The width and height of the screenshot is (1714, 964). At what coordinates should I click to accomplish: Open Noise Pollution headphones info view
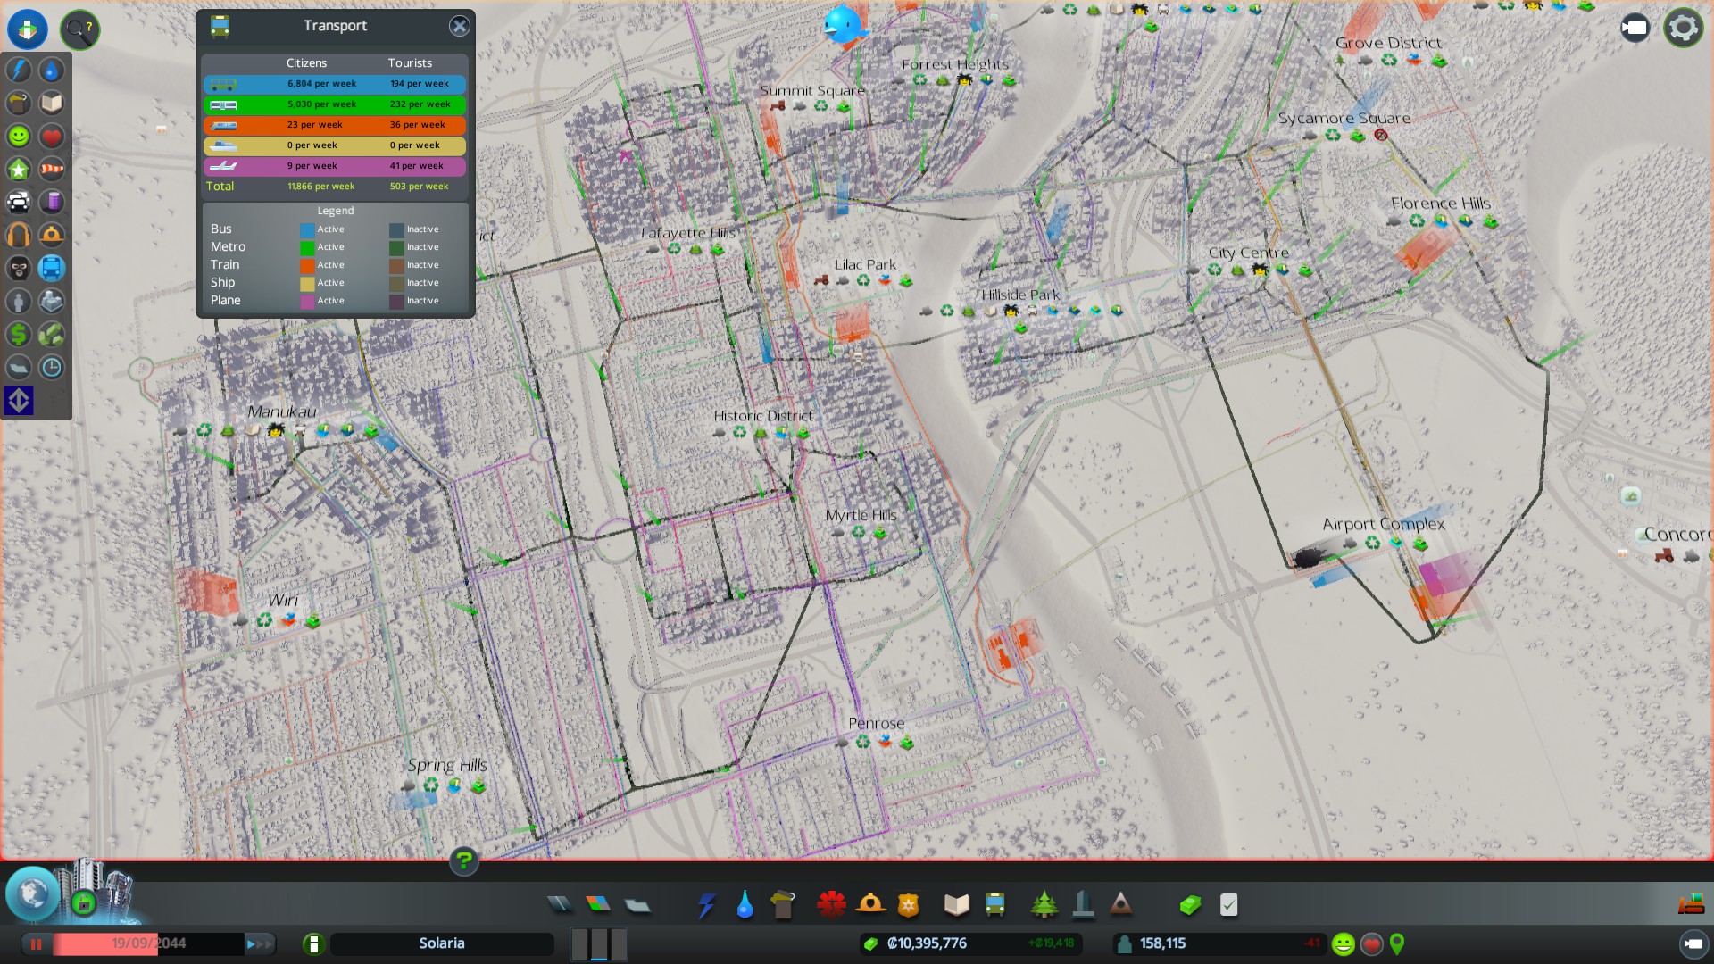pos(19,235)
